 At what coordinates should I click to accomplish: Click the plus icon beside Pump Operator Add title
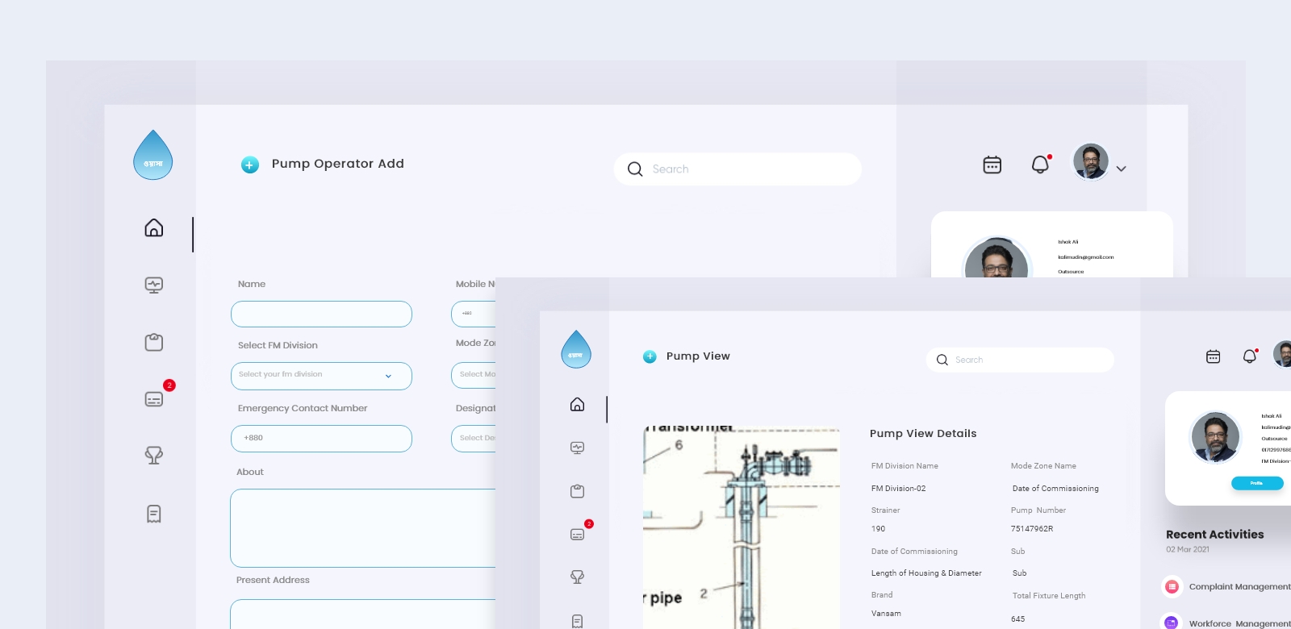click(250, 165)
